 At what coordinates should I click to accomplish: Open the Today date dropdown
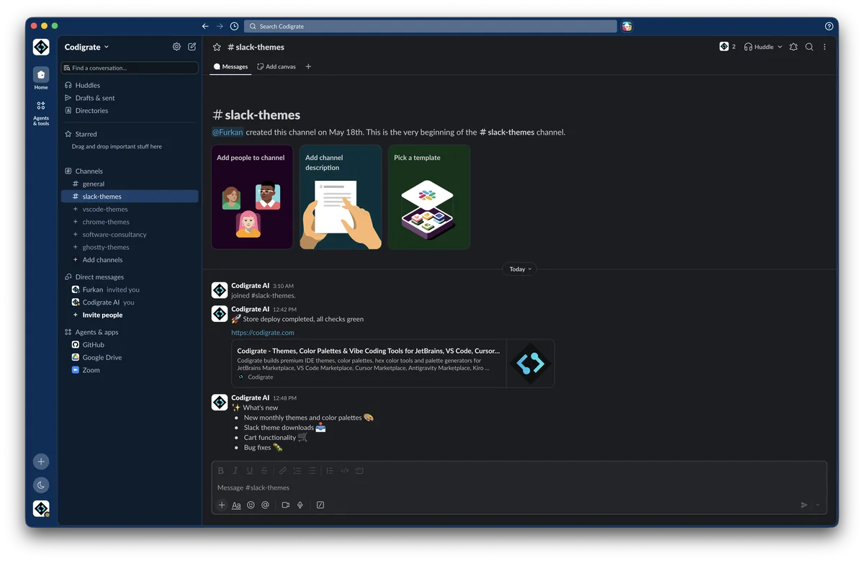click(520, 269)
